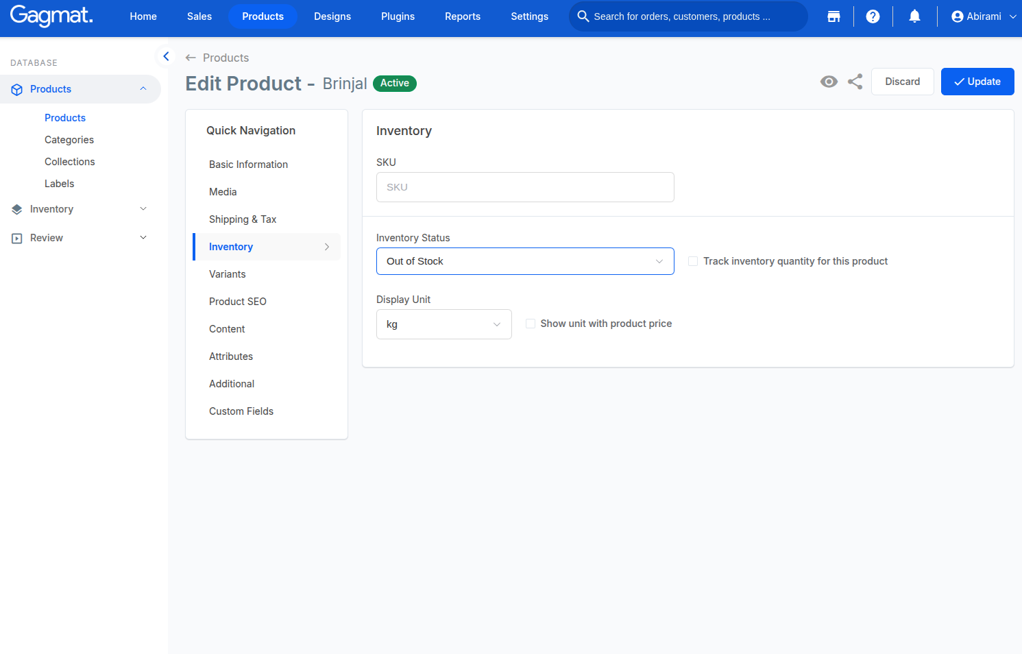Open the Home menu
The width and height of the screenshot is (1022, 654).
tap(143, 16)
